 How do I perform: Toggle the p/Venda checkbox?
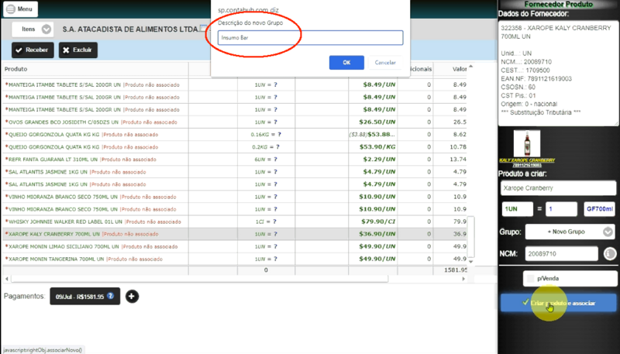click(531, 279)
